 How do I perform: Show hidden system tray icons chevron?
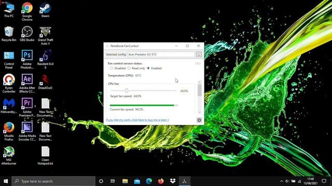(x=281, y=181)
